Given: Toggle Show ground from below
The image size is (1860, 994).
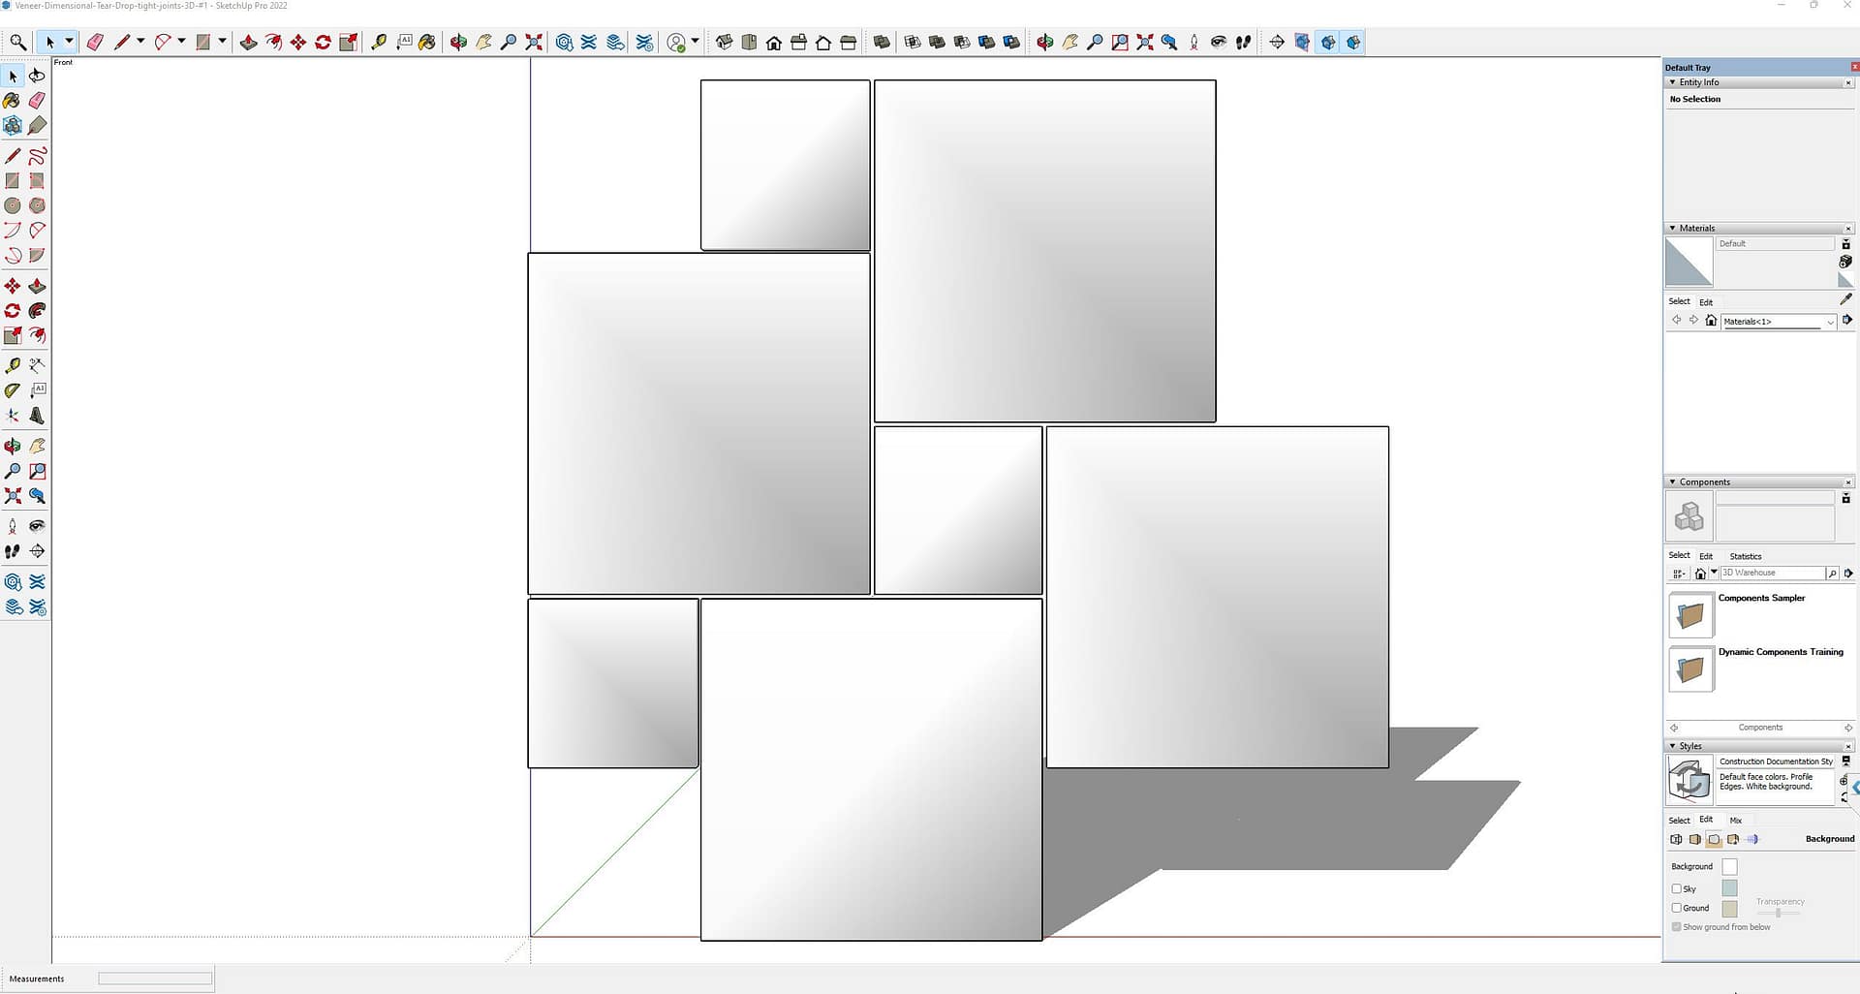Looking at the screenshot, I should pos(1677,927).
